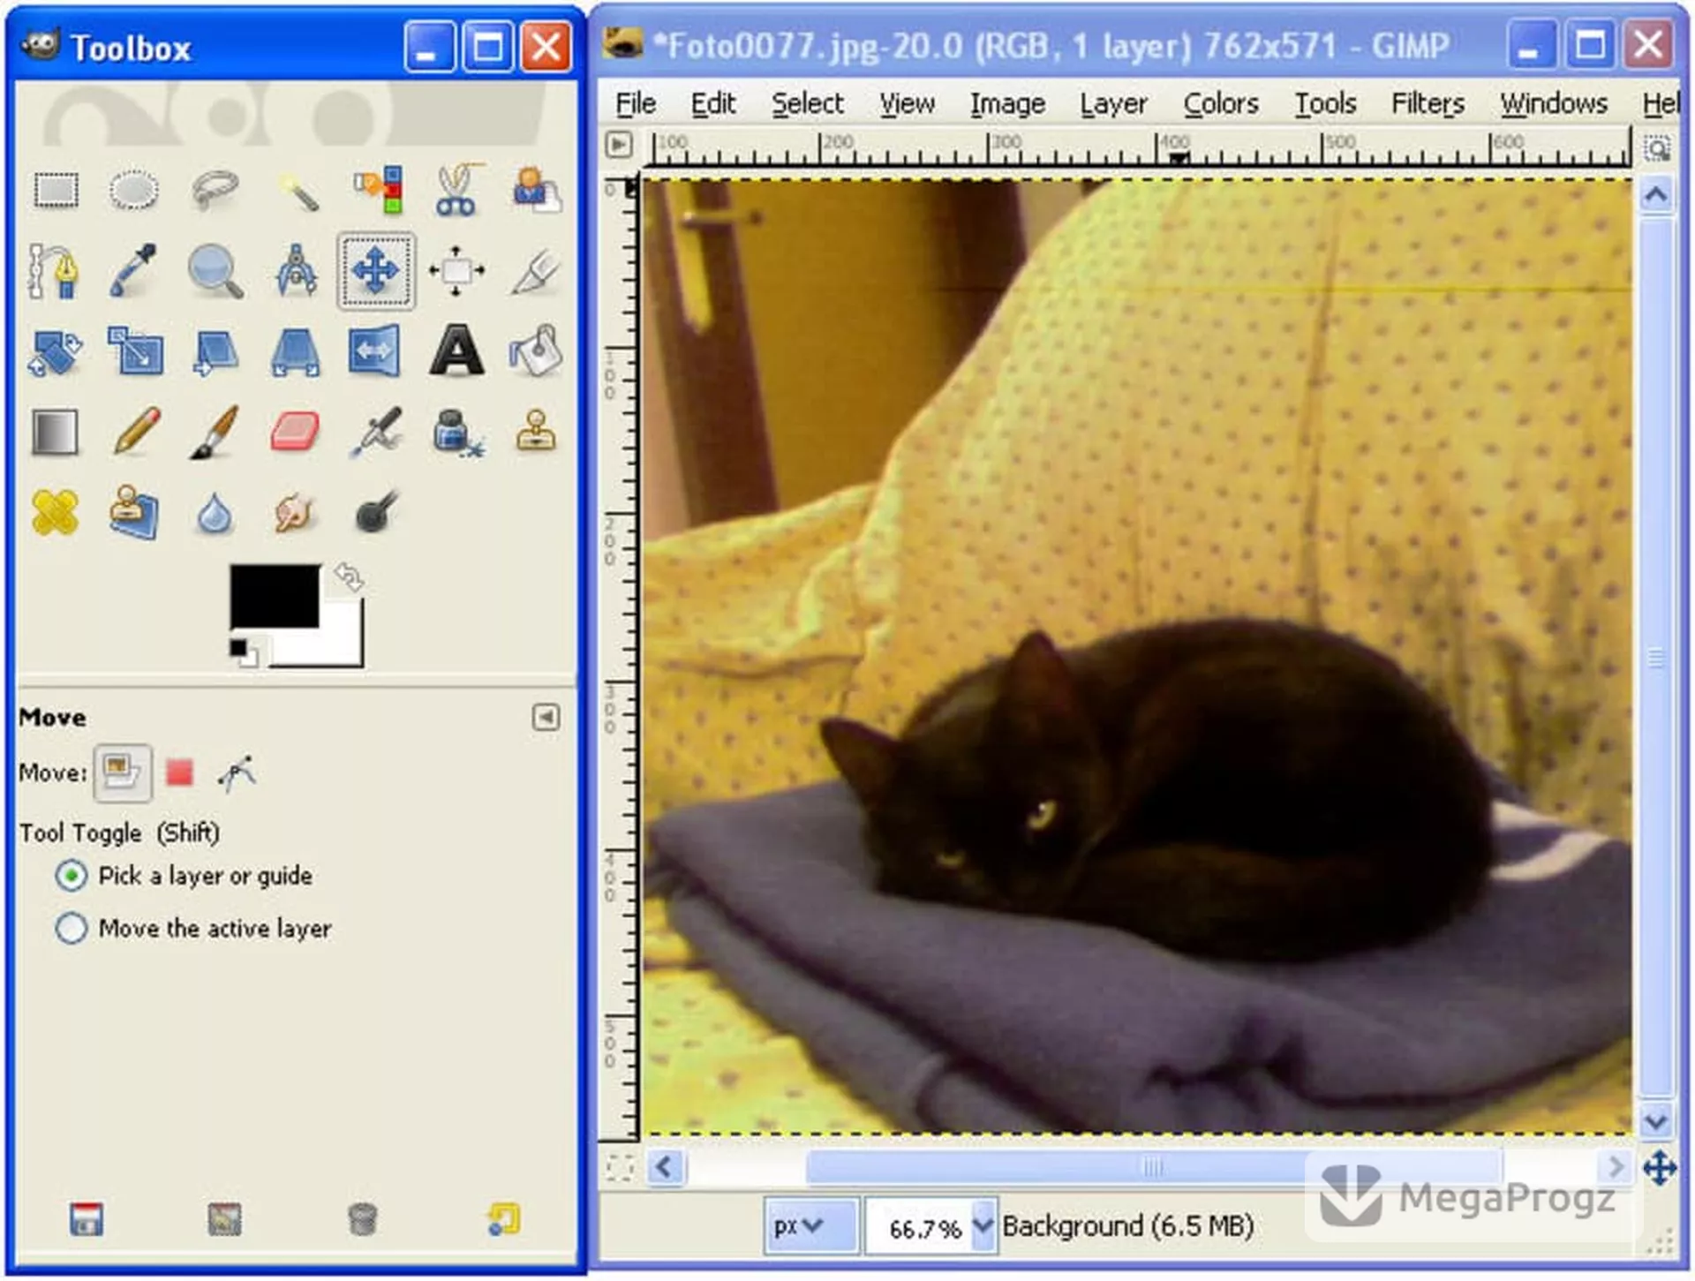Open the Filters menu

coord(1428,104)
